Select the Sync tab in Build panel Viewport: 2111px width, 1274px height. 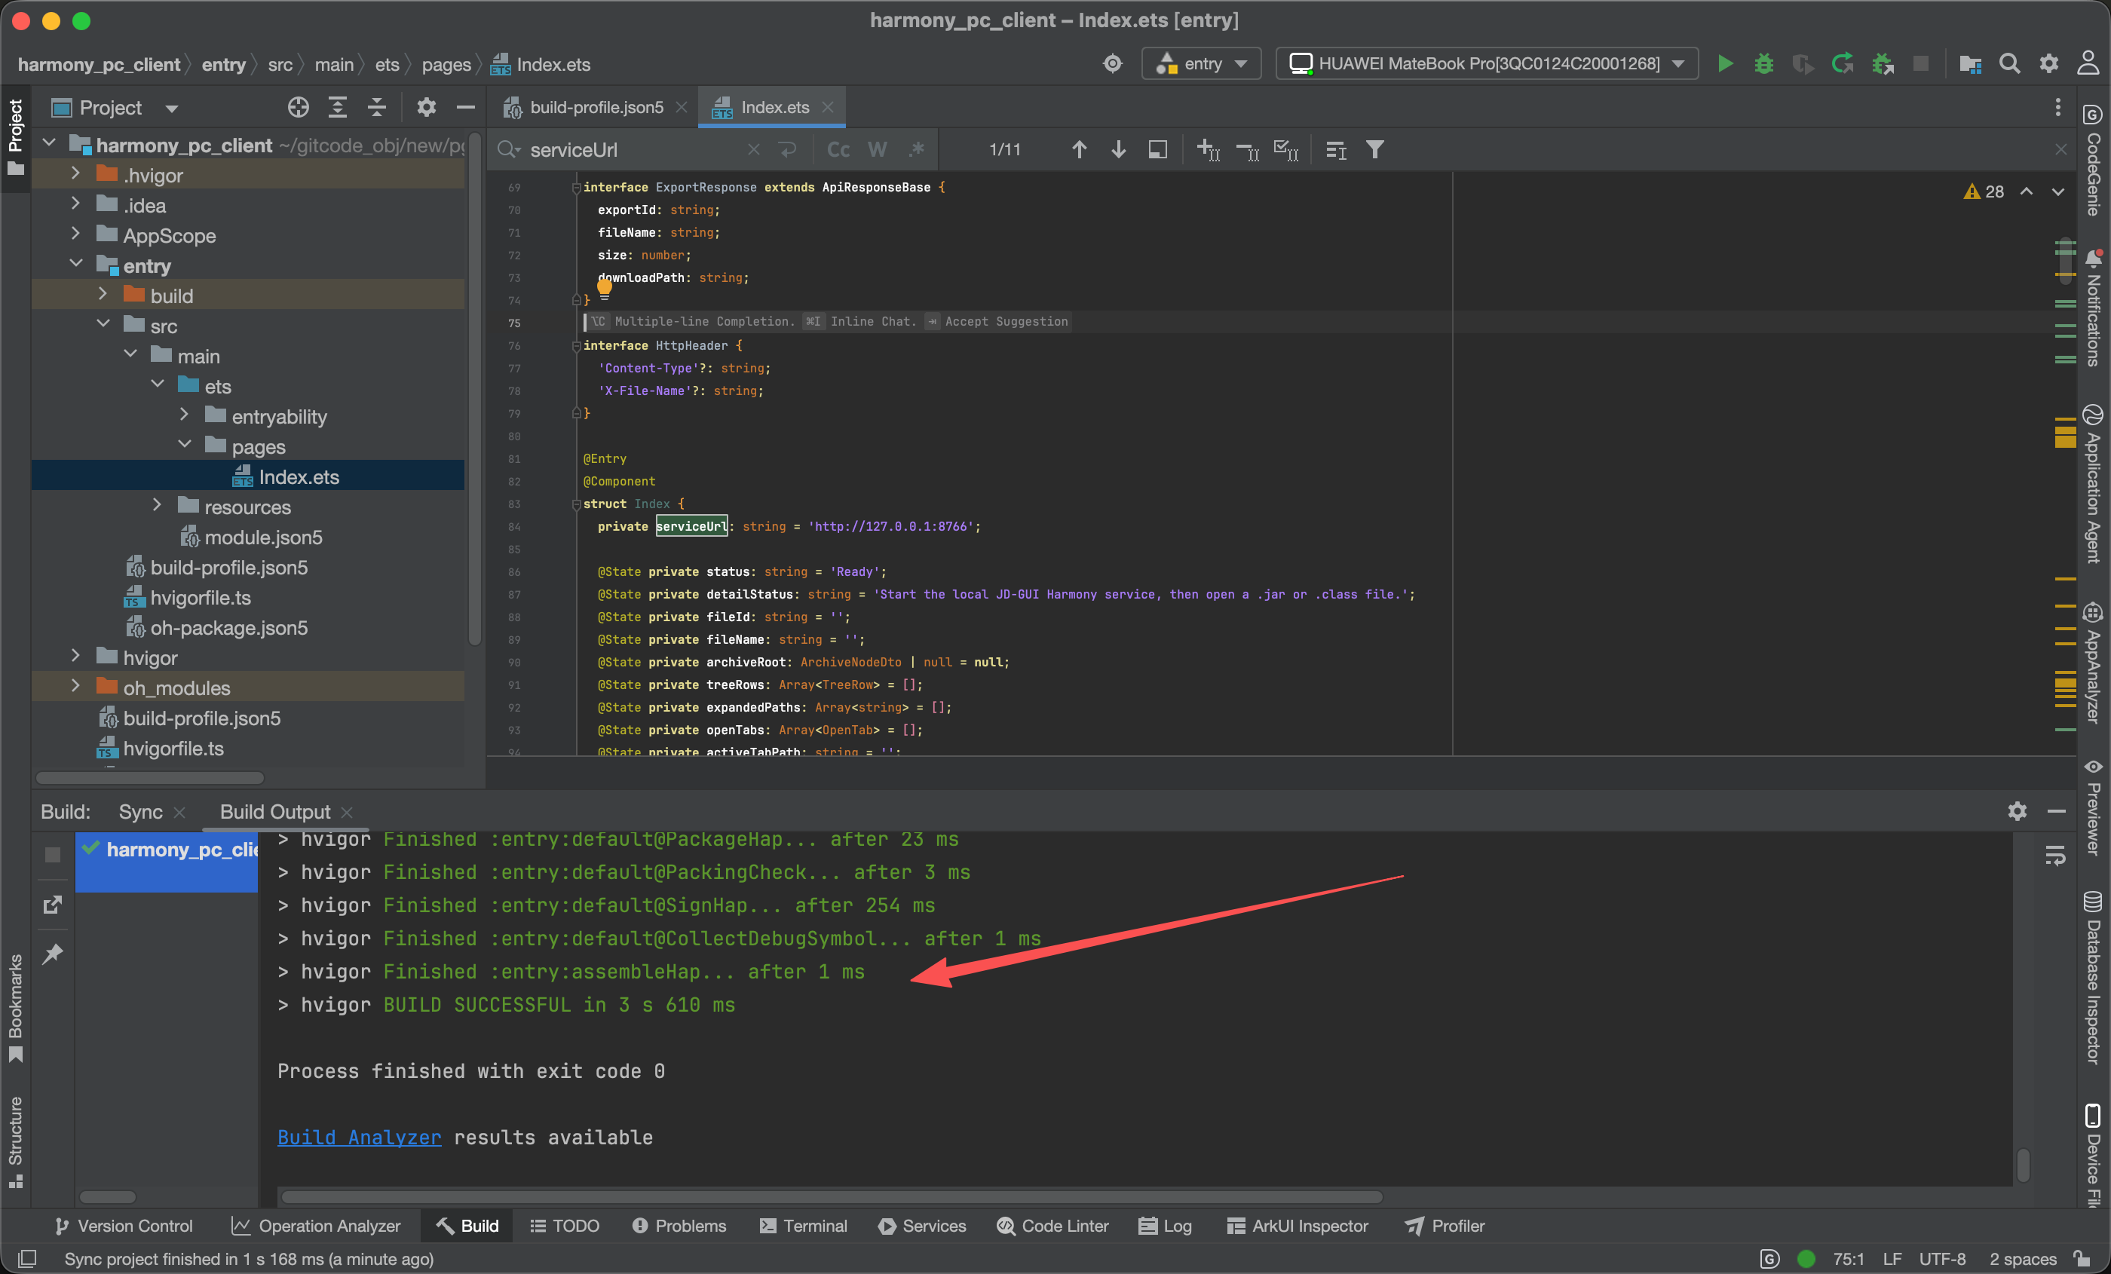pos(140,811)
